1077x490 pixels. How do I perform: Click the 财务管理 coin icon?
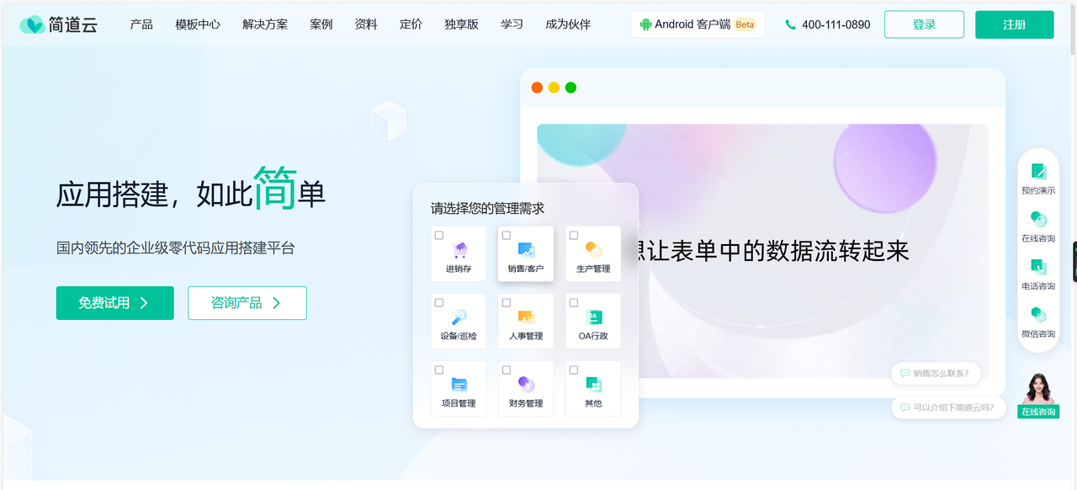pyautogui.click(x=526, y=384)
